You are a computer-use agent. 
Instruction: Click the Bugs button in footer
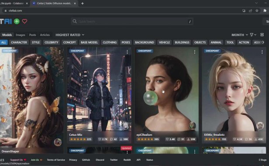[x=262, y=160]
